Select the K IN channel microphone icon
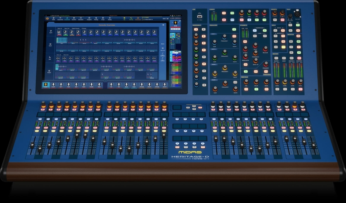The image size is (346, 203). (46, 85)
